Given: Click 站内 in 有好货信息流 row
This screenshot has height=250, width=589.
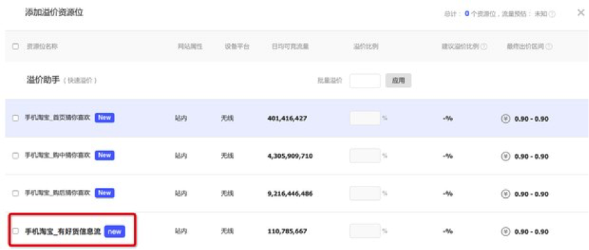Looking at the screenshot, I should tap(181, 231).
